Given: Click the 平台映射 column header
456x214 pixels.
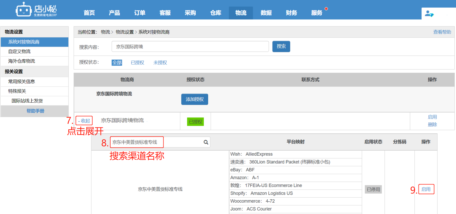Looking at the screenshot, I should [295, 142].
